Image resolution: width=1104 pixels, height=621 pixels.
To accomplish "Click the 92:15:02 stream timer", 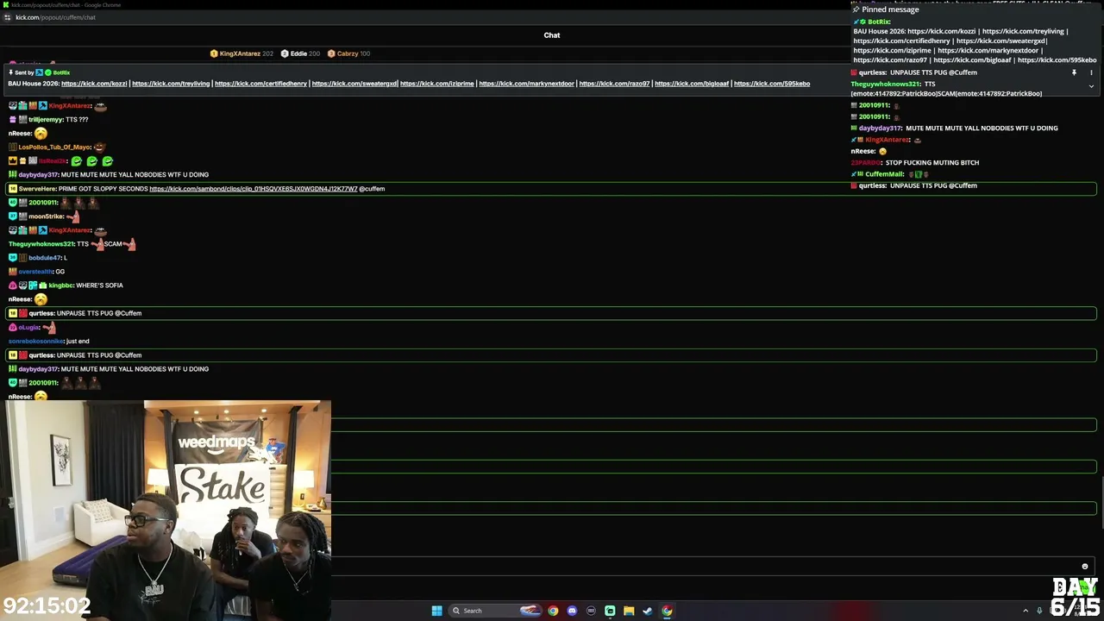I will click(x=47, y=605).
